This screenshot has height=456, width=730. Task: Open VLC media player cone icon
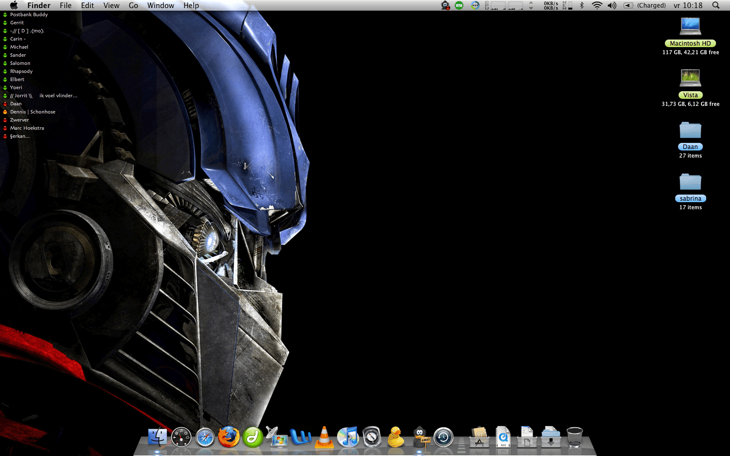point(324,437)
